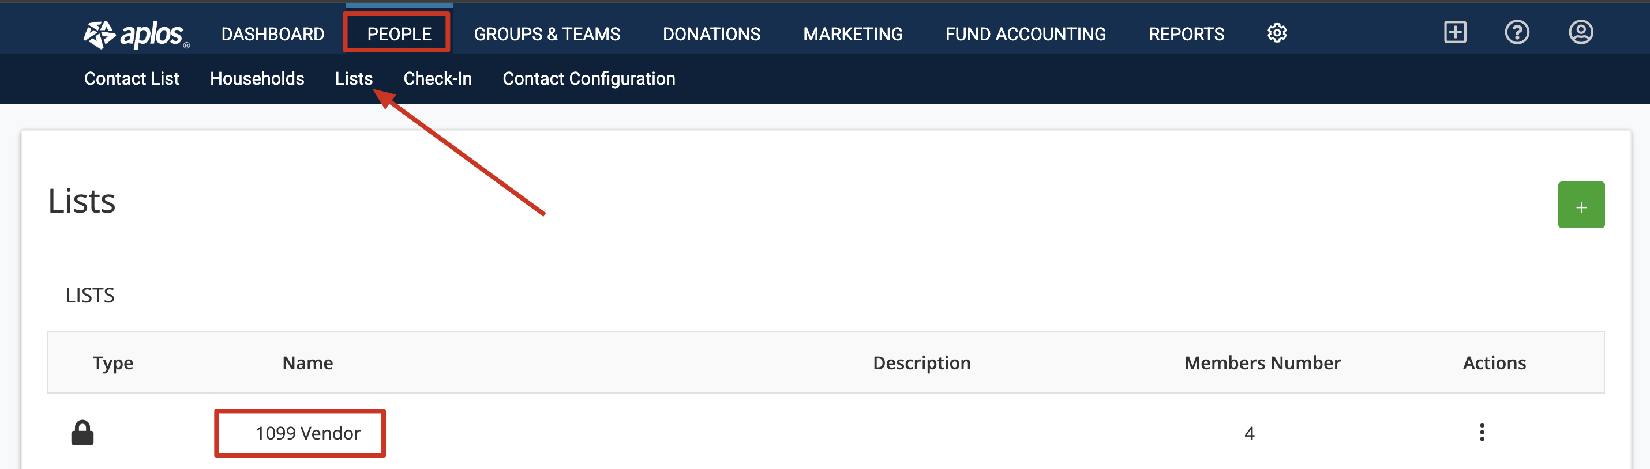Switch to Fund Accounting

[x=1026, y=34]
